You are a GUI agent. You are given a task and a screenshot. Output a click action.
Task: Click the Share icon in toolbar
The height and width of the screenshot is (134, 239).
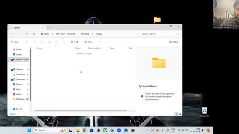57,42
